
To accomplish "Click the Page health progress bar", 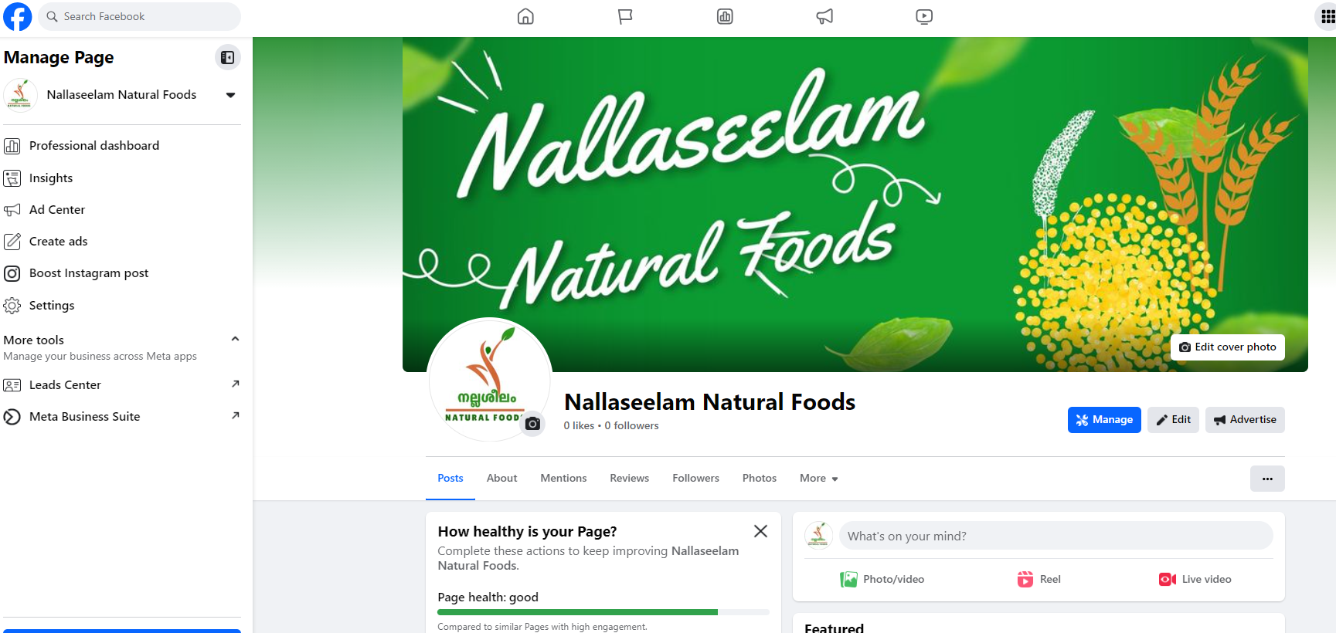I will (603, 612).
